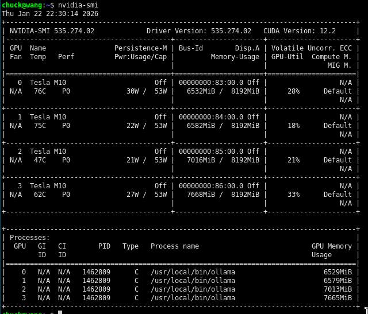Select the Volatile Uncorr. ECC header
Screen dimensions: 368x314
point(311,48)
